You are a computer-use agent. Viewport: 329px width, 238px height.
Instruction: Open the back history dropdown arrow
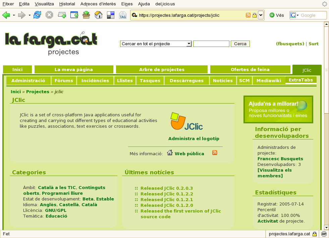[x=14, y=15]
